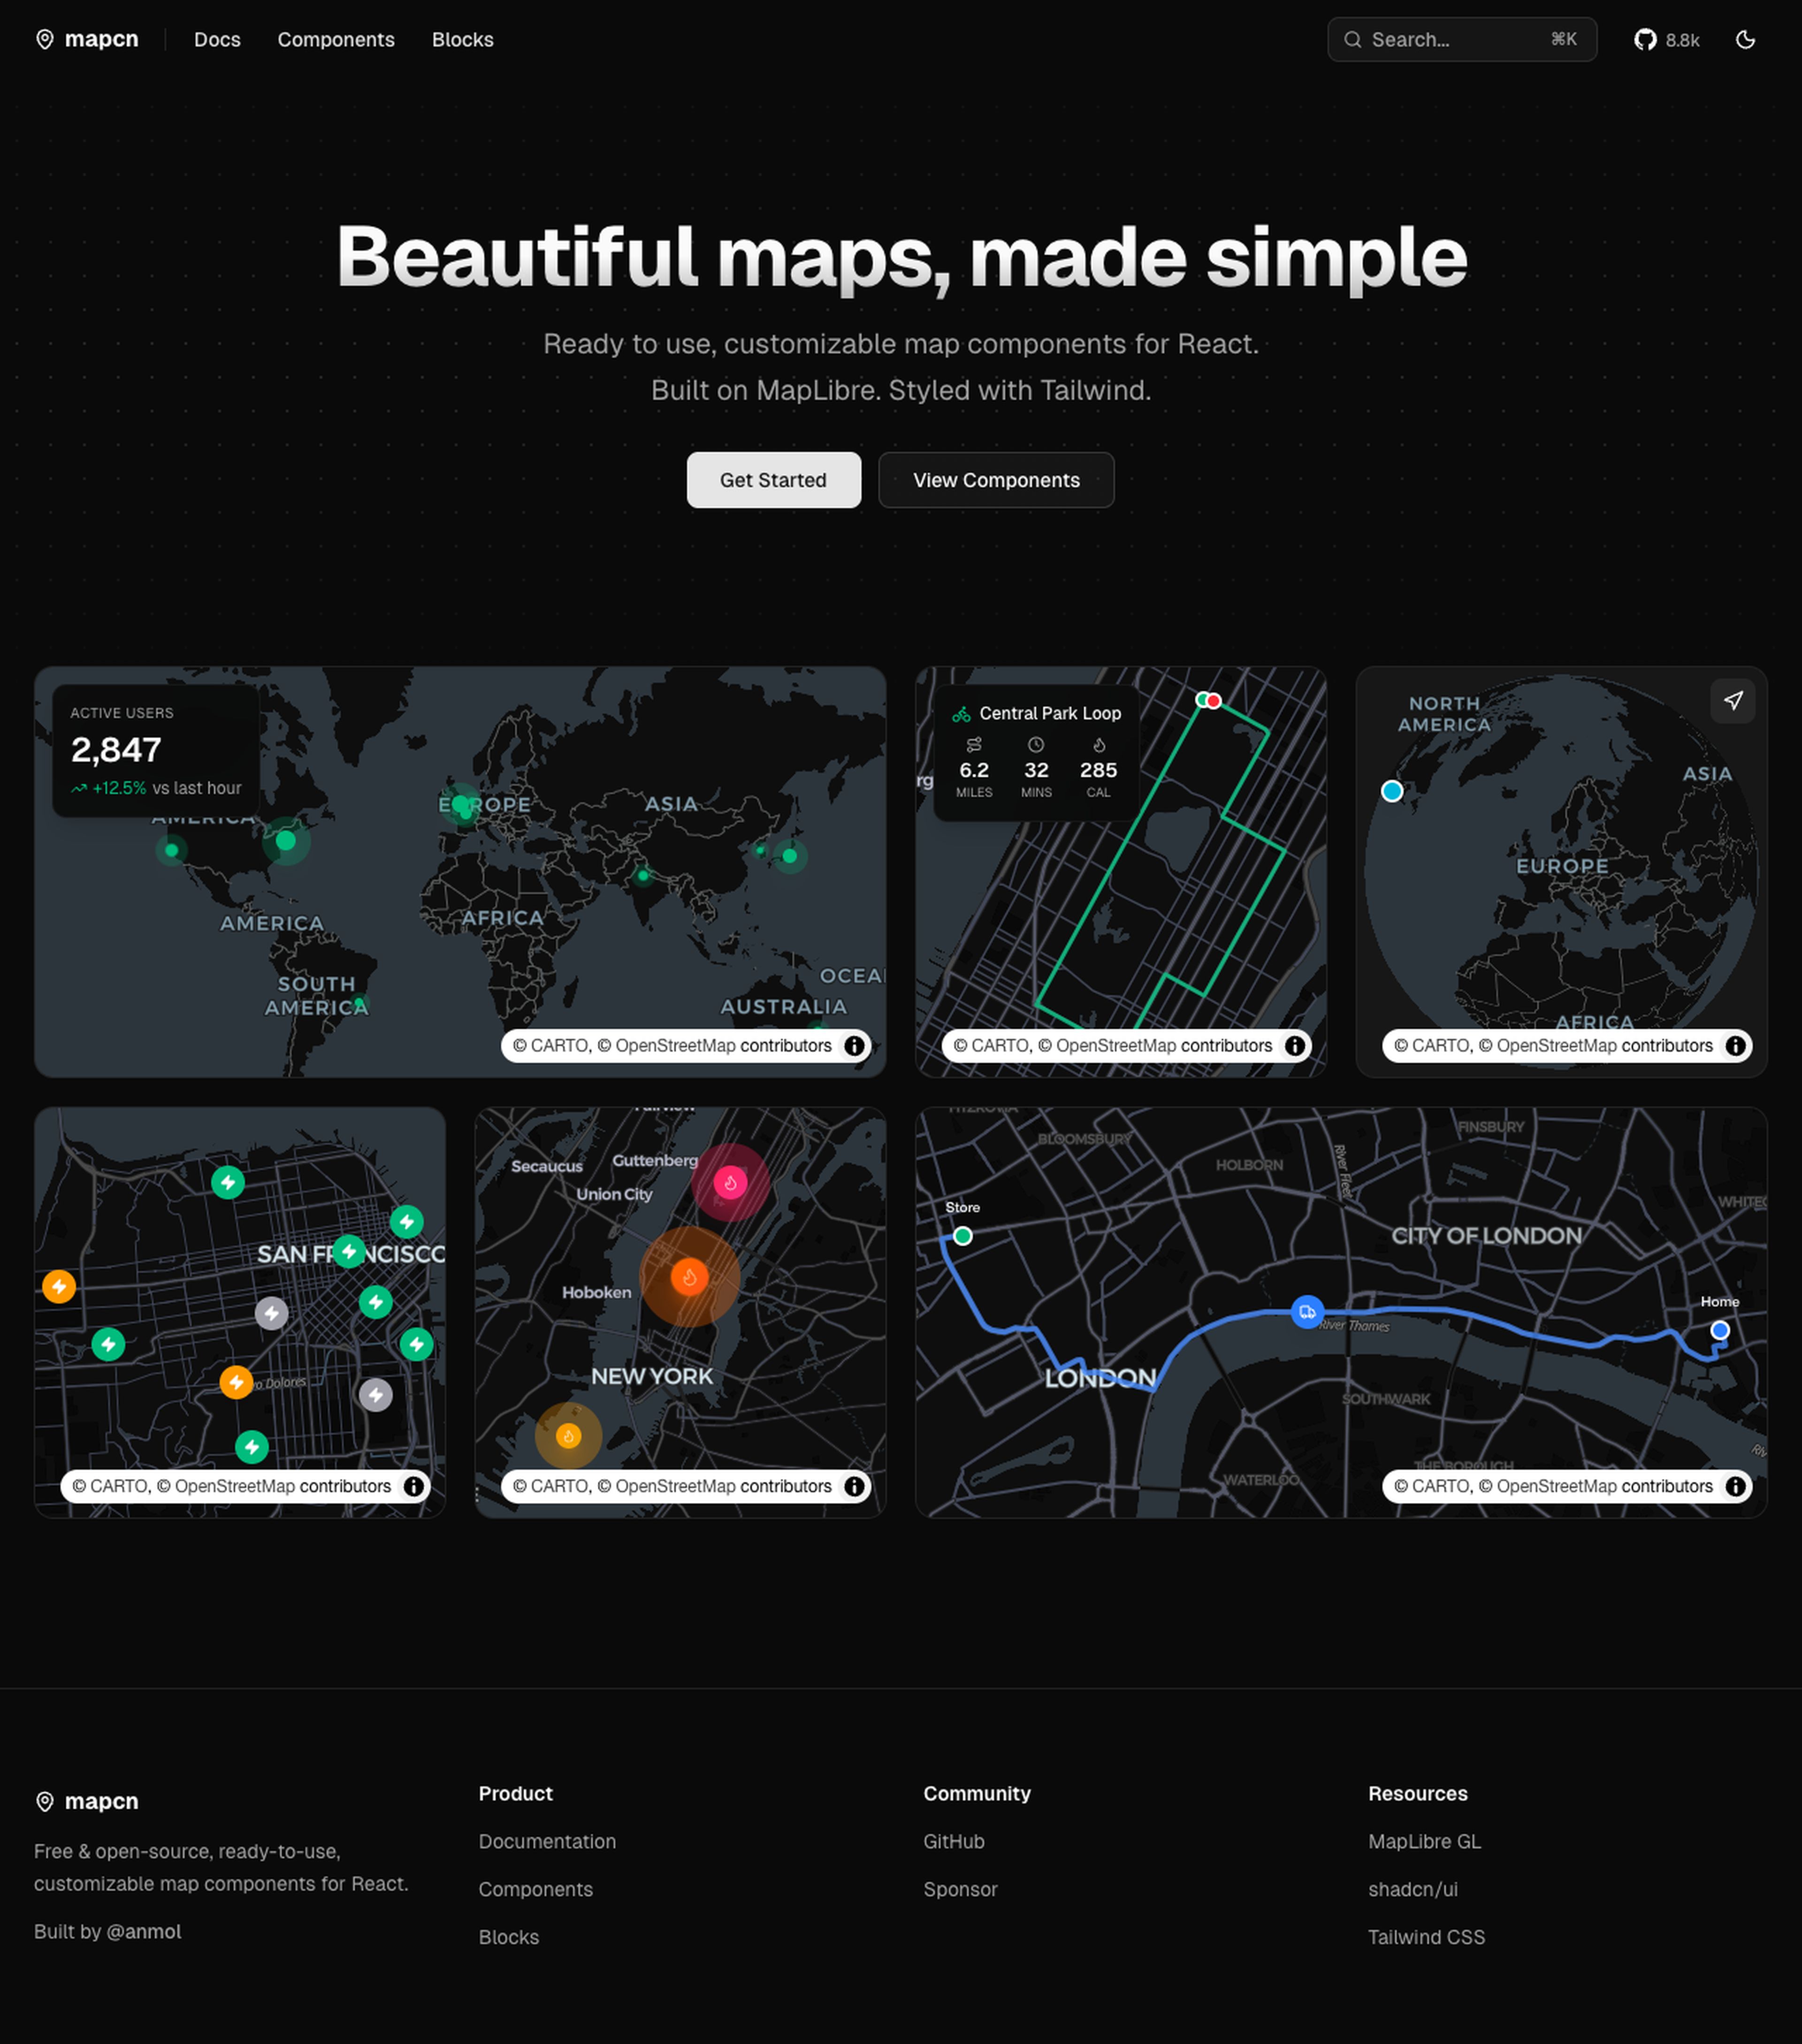Click the yellow flame marker below New York
The height and width of the screenshot is (2044, 1802).
coord(568,1436)
